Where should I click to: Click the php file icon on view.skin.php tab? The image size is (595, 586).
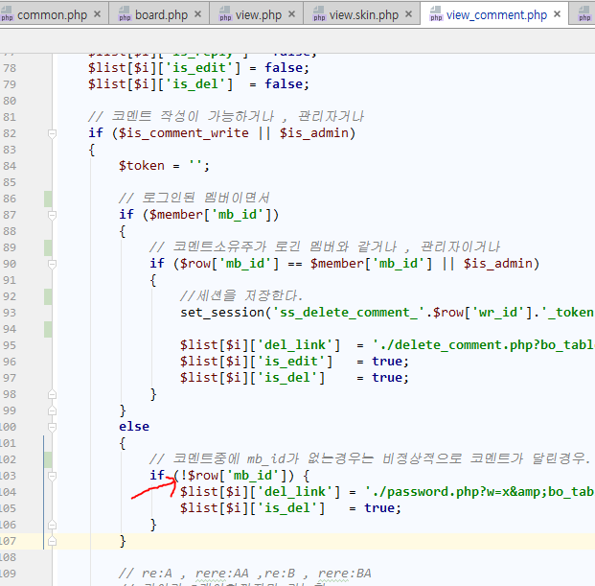(319, 13)
